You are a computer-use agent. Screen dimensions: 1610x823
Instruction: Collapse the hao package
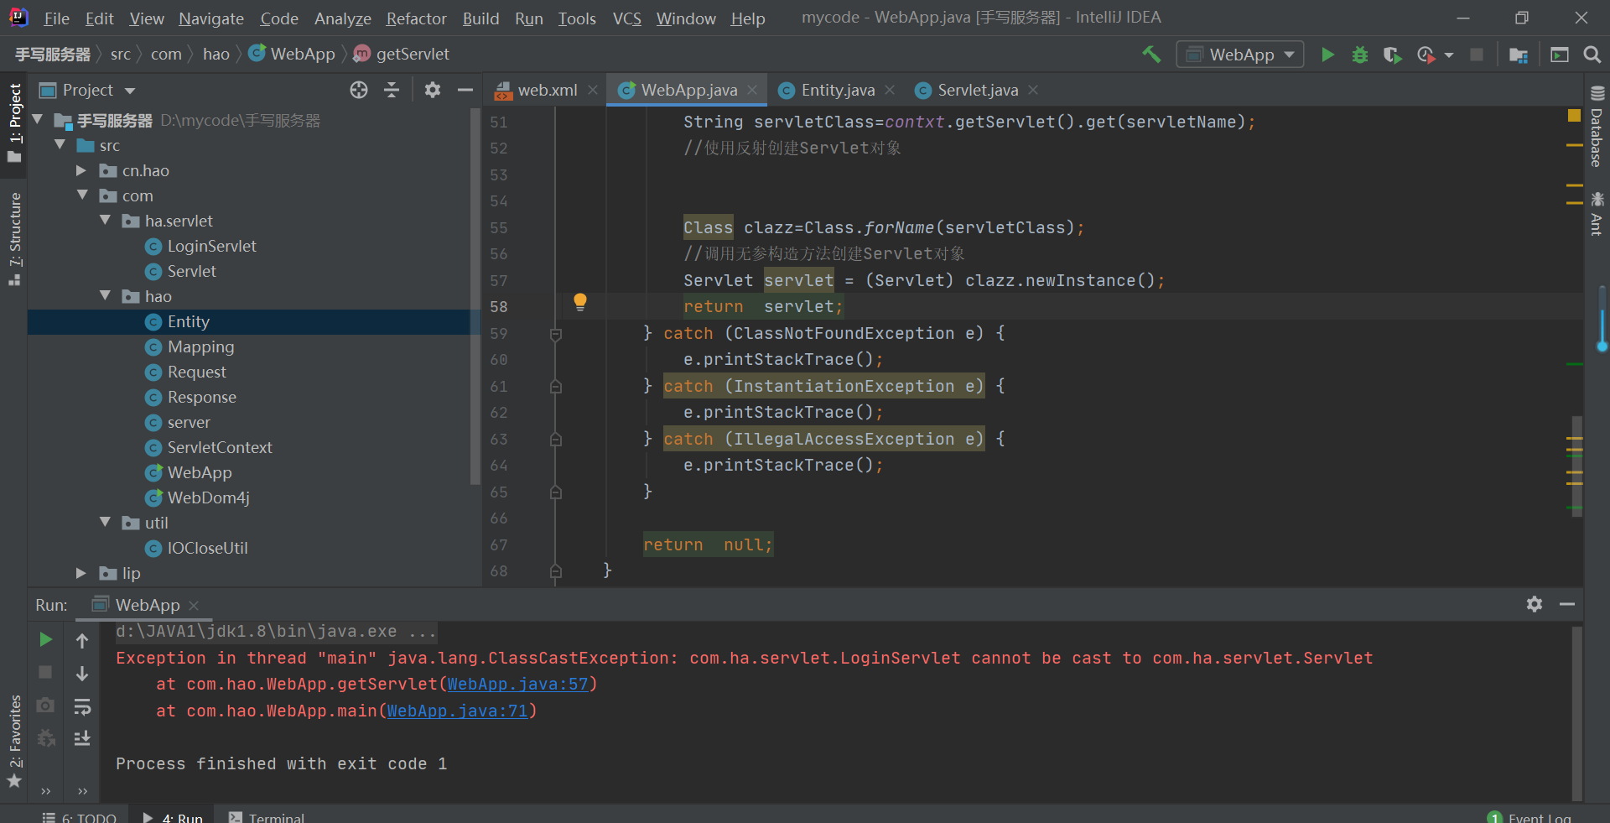tap(105, 296)
